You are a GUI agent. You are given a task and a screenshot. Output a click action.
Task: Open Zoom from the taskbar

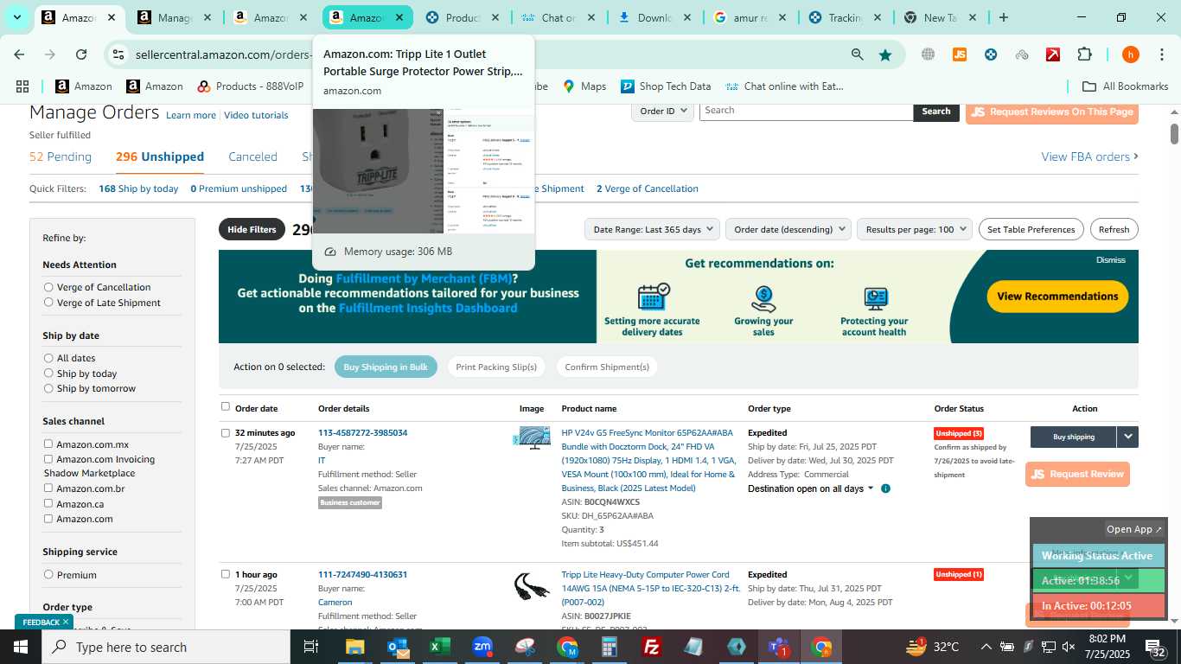482,647
